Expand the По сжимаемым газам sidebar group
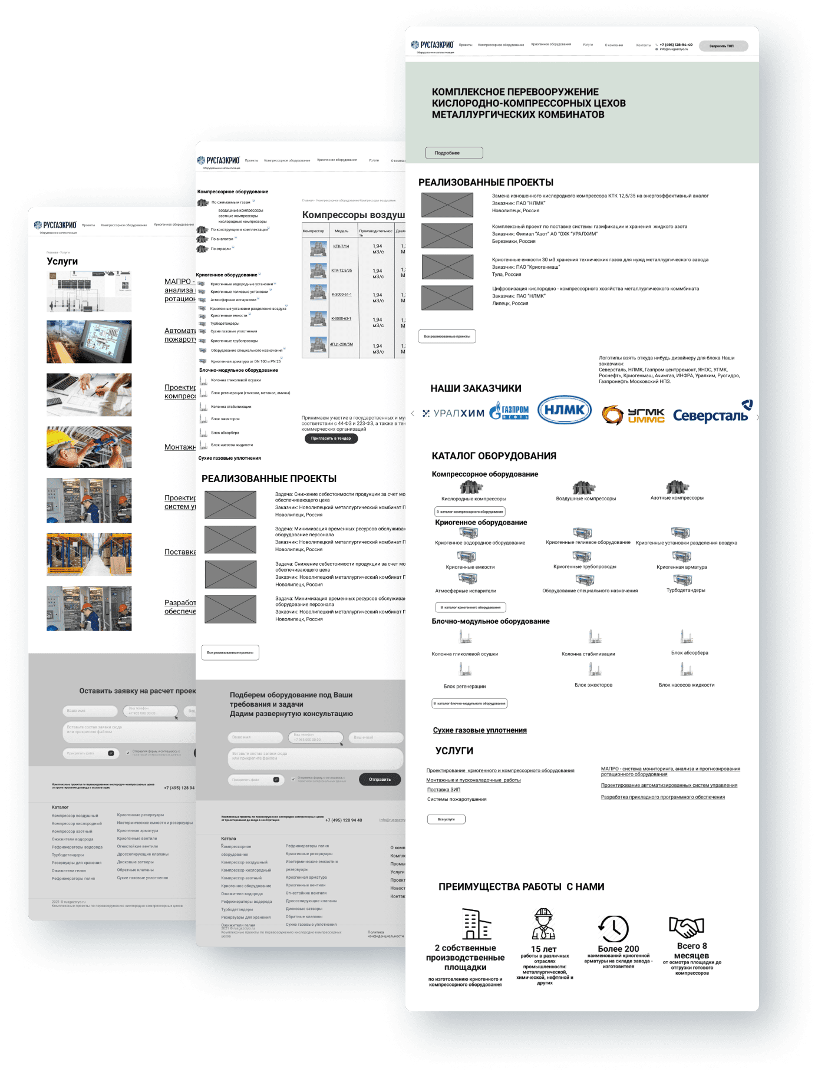 254,202
